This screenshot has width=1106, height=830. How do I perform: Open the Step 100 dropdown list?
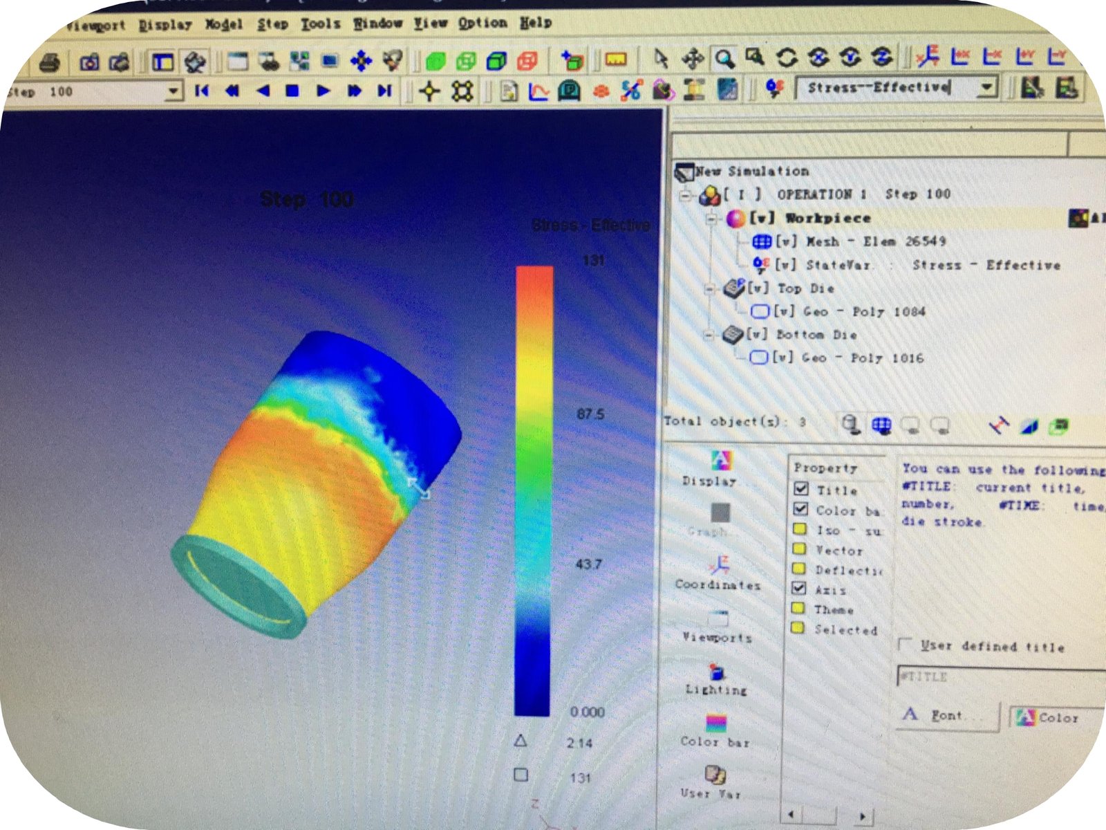point(173,91)
